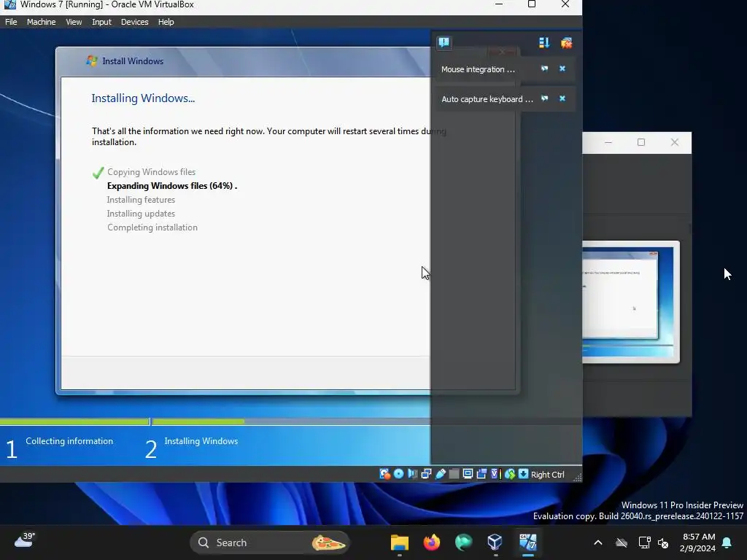
Task: Click the optical disc status icon
Action: tap(399, 474)
